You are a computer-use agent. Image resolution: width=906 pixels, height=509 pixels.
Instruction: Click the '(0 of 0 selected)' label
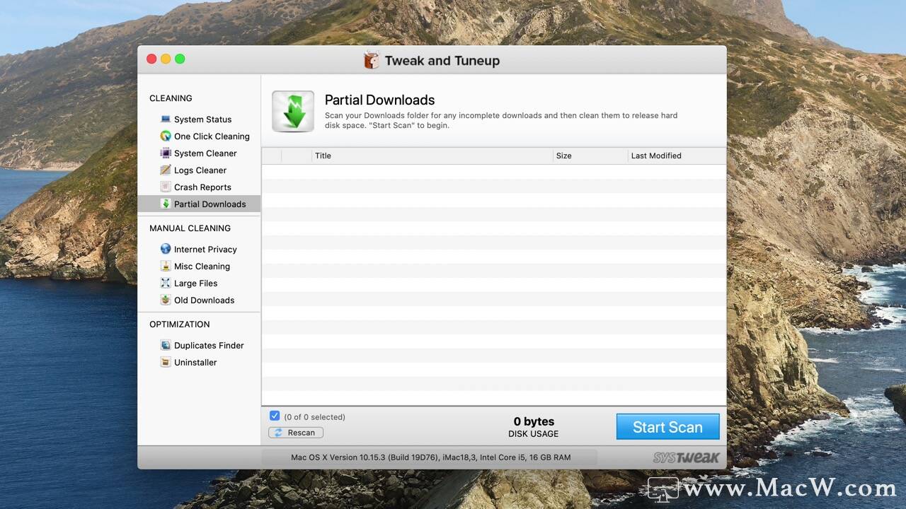pos(314,417)
